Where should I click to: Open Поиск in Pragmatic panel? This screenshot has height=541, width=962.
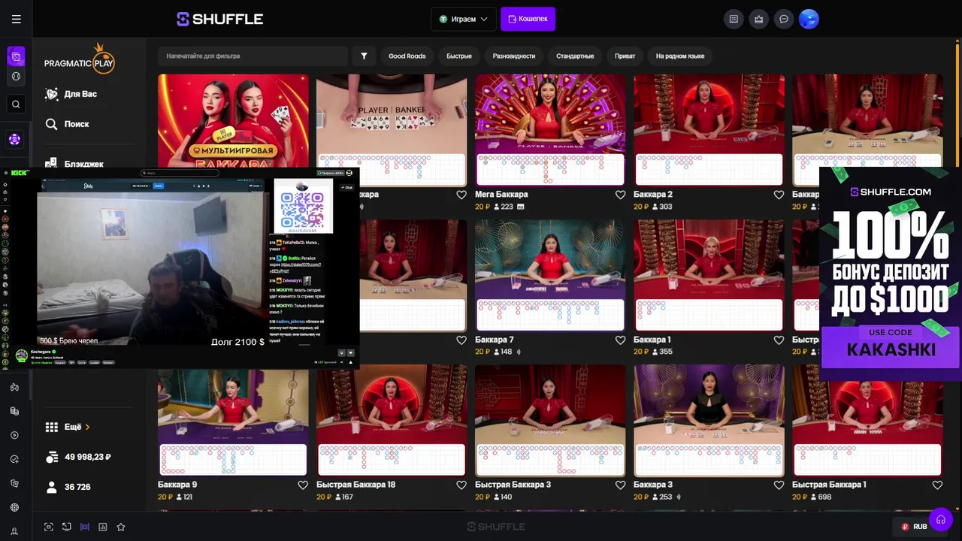tap(68, 124)
